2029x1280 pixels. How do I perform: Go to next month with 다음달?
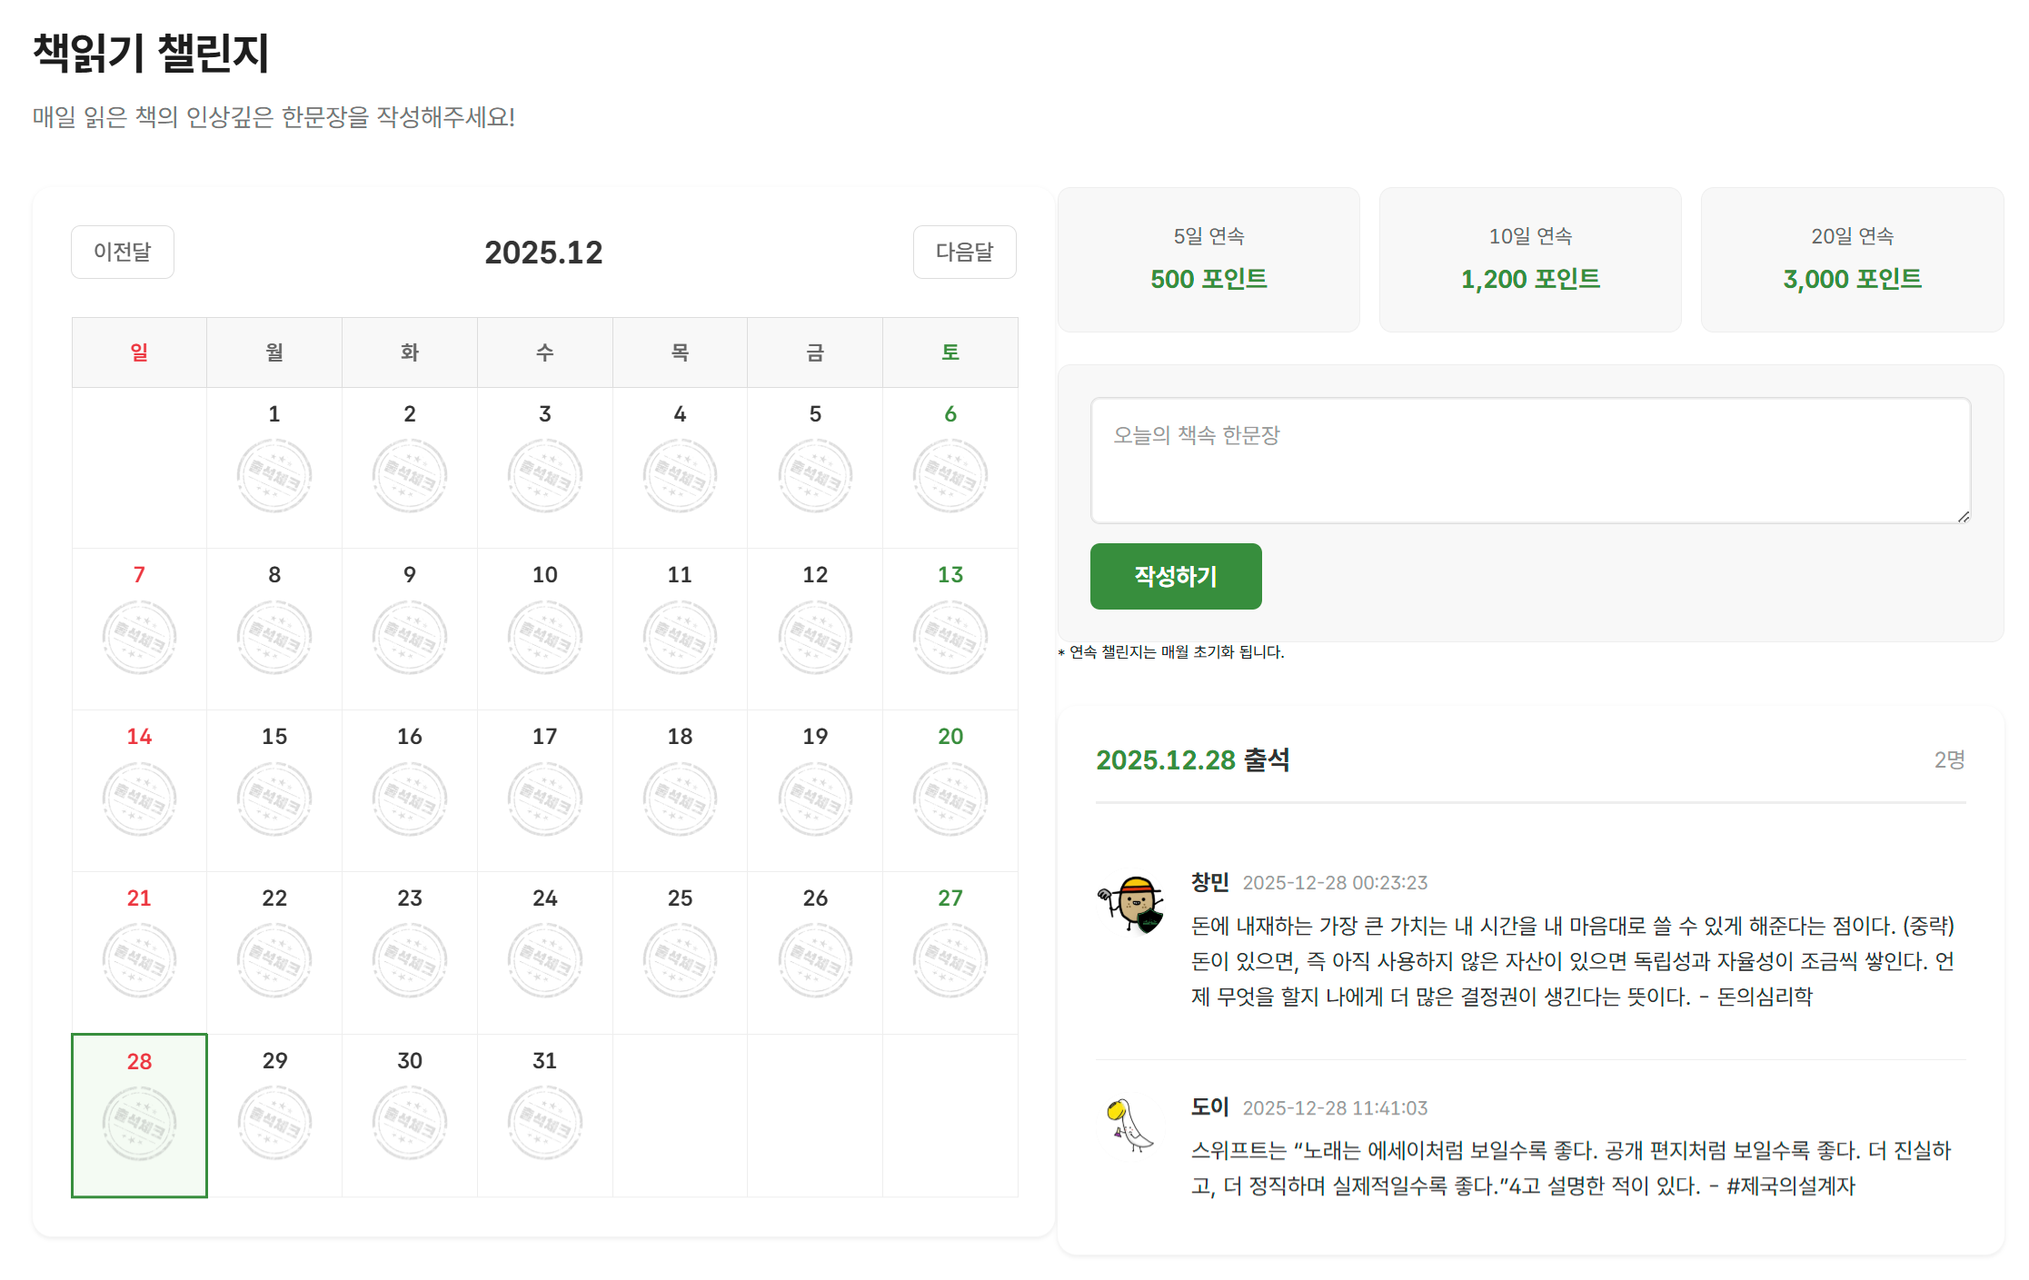(x=964, y=252)
